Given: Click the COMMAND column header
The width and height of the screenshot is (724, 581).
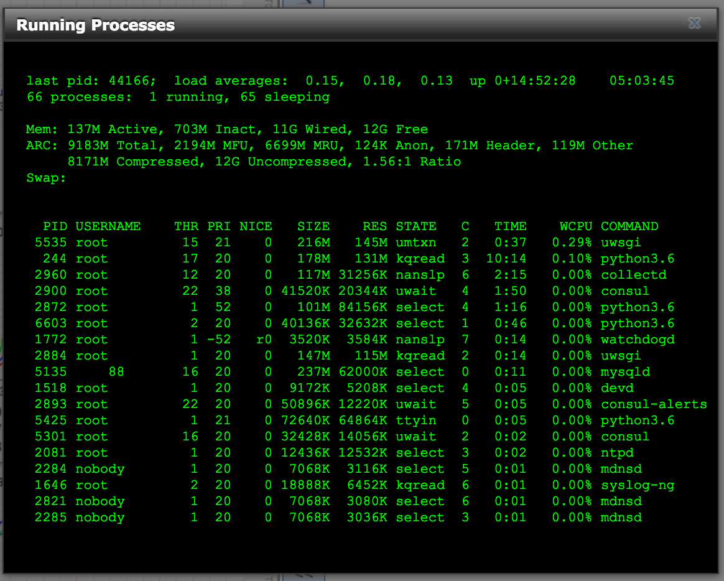Looking at the screenshot, I should [x=629, y=226].
